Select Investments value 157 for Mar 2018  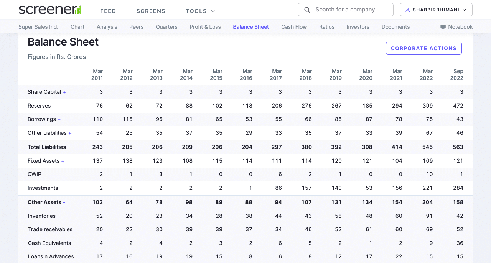tap(306, 188)
